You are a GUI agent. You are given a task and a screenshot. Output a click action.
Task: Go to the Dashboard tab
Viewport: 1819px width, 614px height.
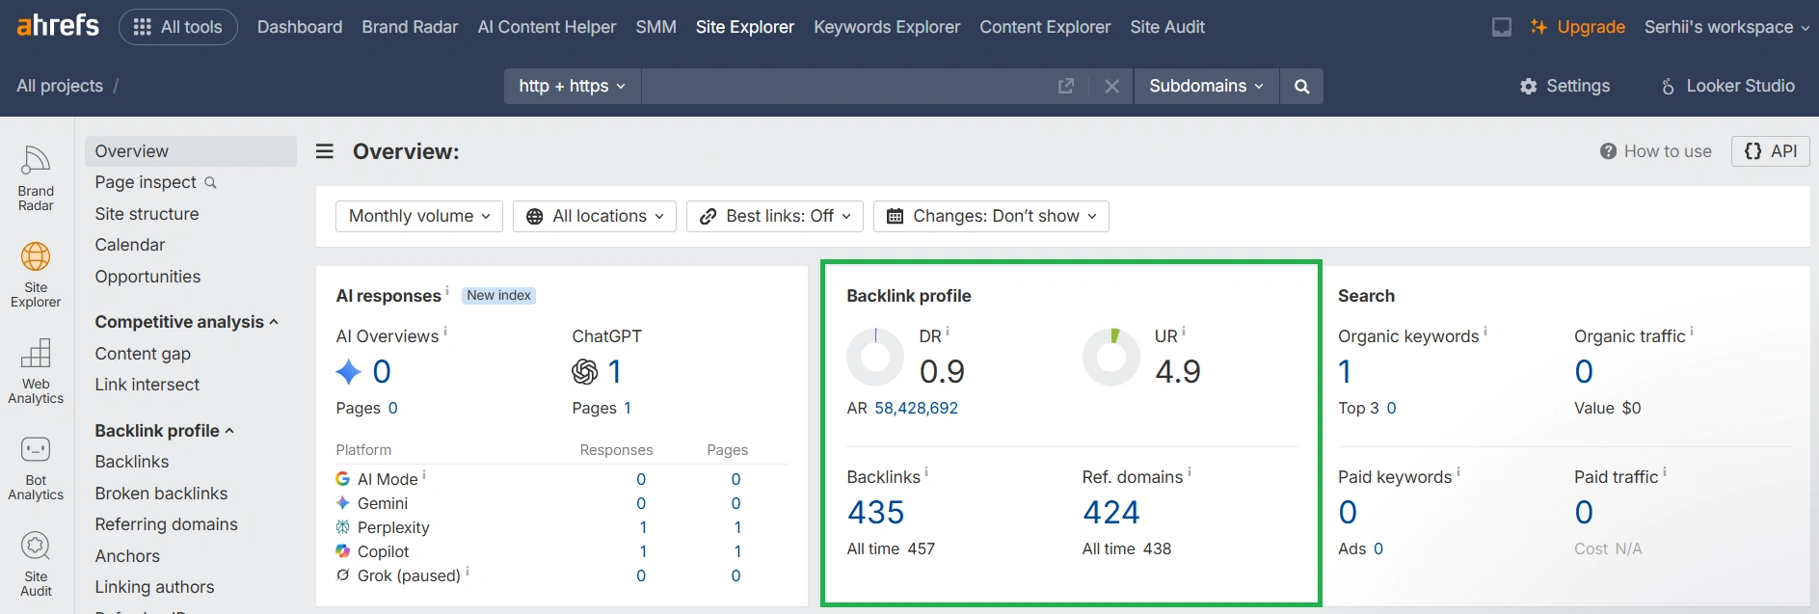300,27
